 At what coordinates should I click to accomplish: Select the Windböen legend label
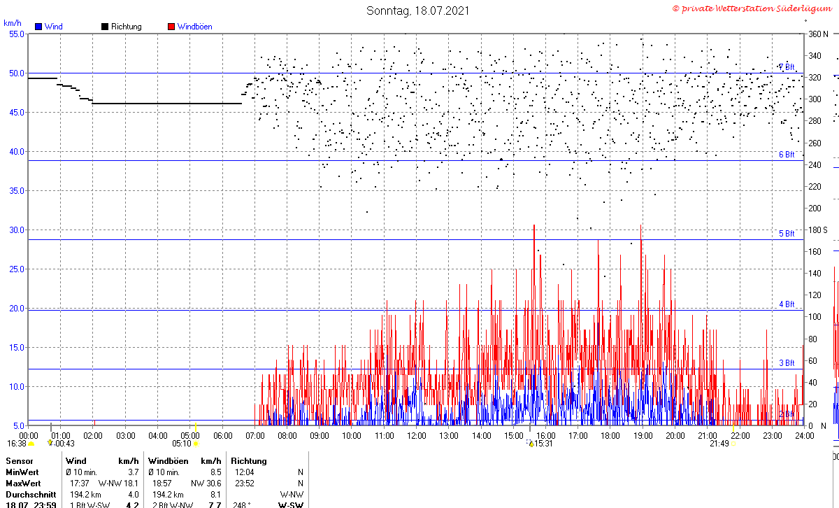coord(194,27)
